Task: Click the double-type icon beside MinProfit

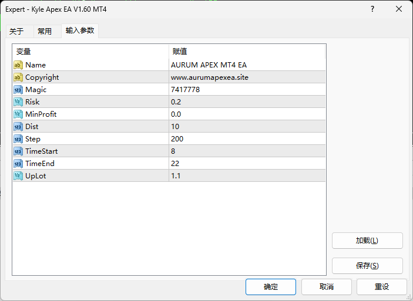Action: 18,114
